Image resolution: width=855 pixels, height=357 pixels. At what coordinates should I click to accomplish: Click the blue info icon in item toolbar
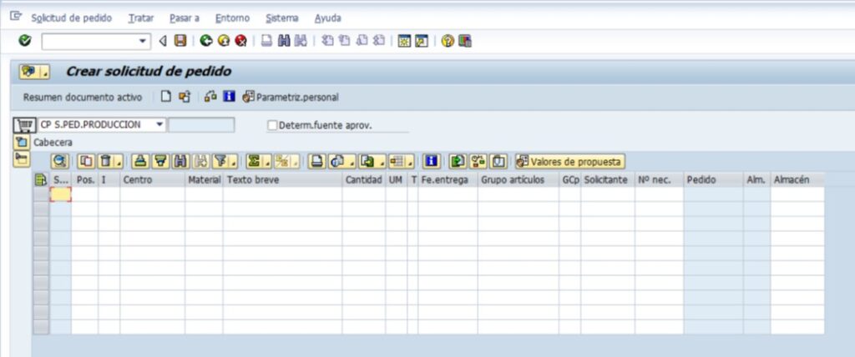(432, 161)
